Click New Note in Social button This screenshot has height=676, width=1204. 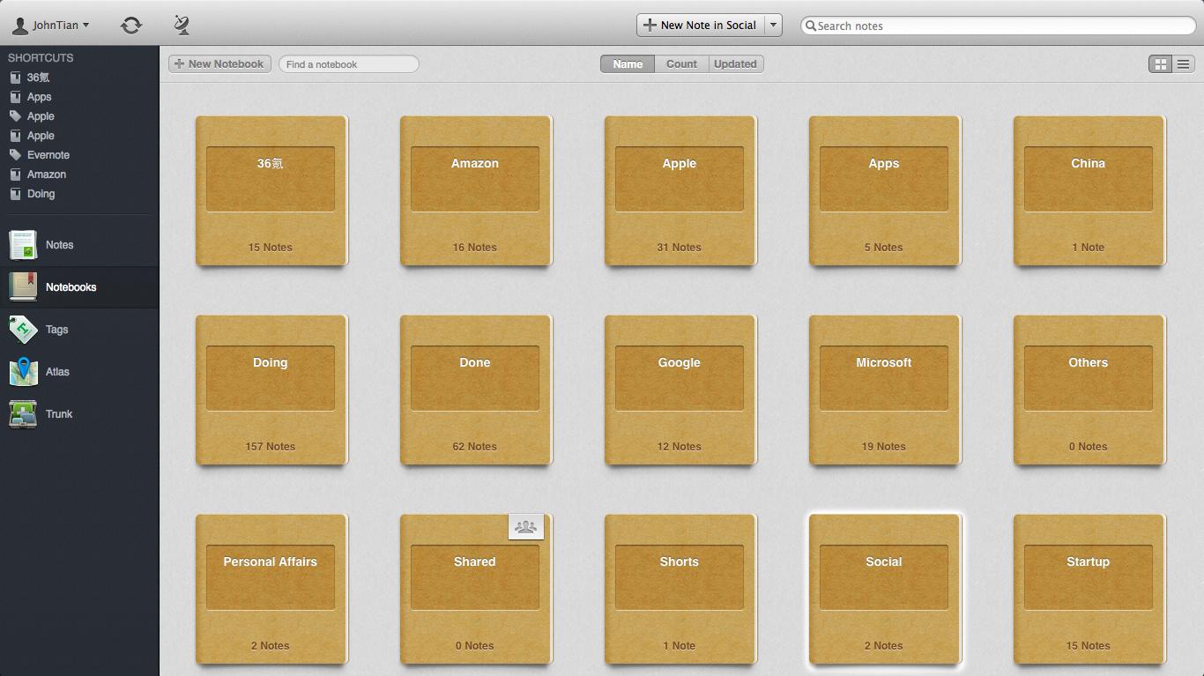[701, 25]
